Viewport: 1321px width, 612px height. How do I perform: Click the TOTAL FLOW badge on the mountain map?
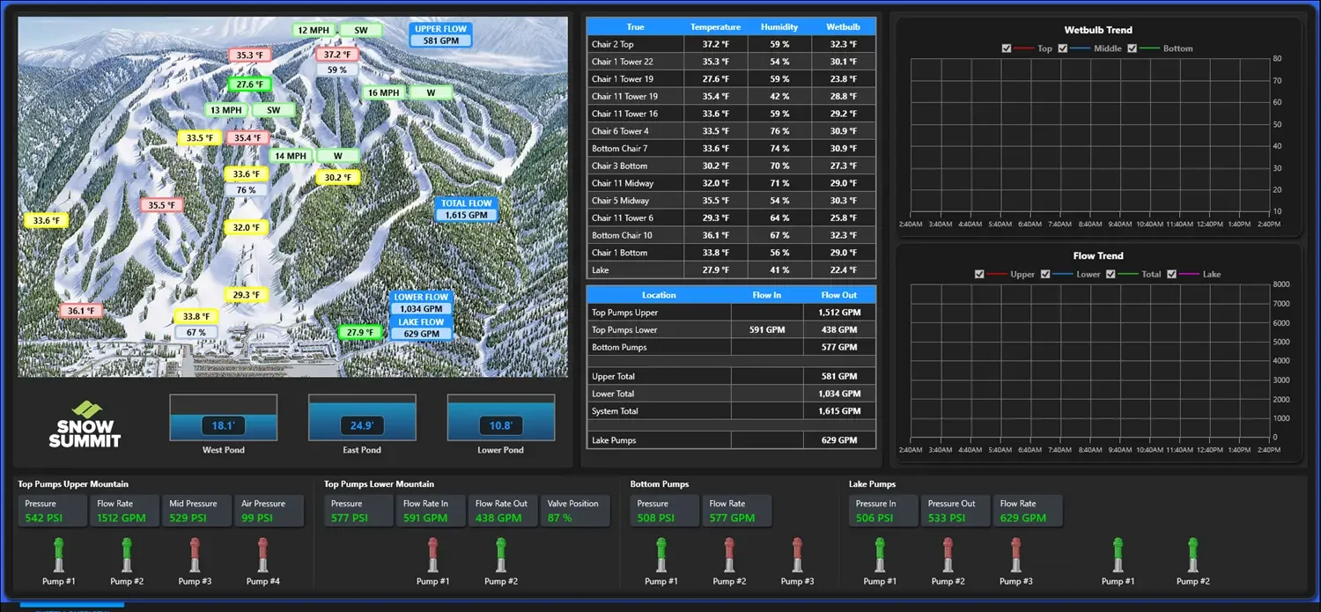point(467,209)
